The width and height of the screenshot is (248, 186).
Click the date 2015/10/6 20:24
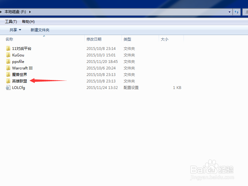pos(101,68)
